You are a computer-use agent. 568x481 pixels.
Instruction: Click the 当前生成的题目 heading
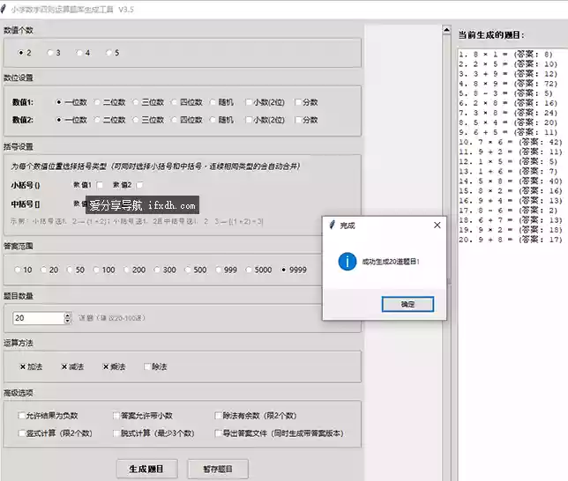[x=491, y=35]
